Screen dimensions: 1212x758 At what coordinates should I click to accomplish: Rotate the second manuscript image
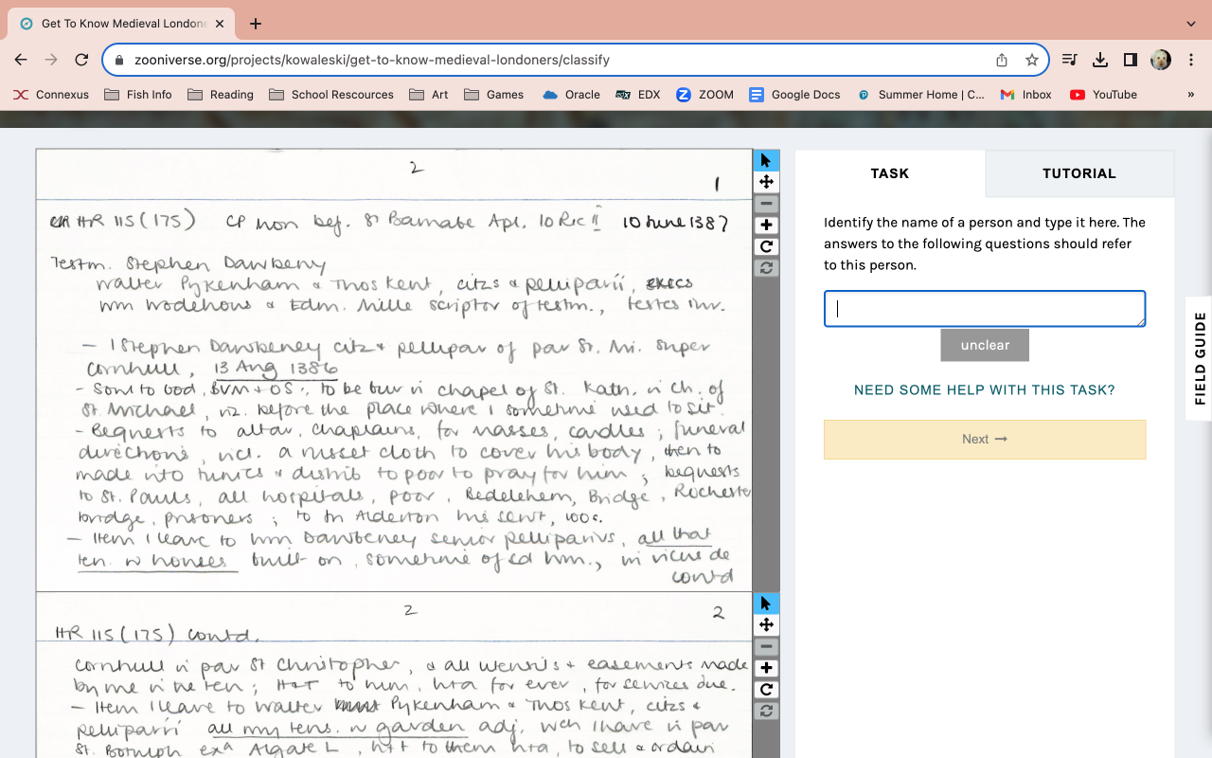766,690
